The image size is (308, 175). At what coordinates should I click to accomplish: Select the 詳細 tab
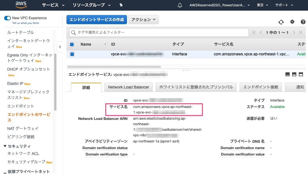pos(86,87)
